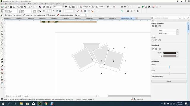Select Inside contour alignment option
Screen dimensions: 190x106
pos(156,26)
